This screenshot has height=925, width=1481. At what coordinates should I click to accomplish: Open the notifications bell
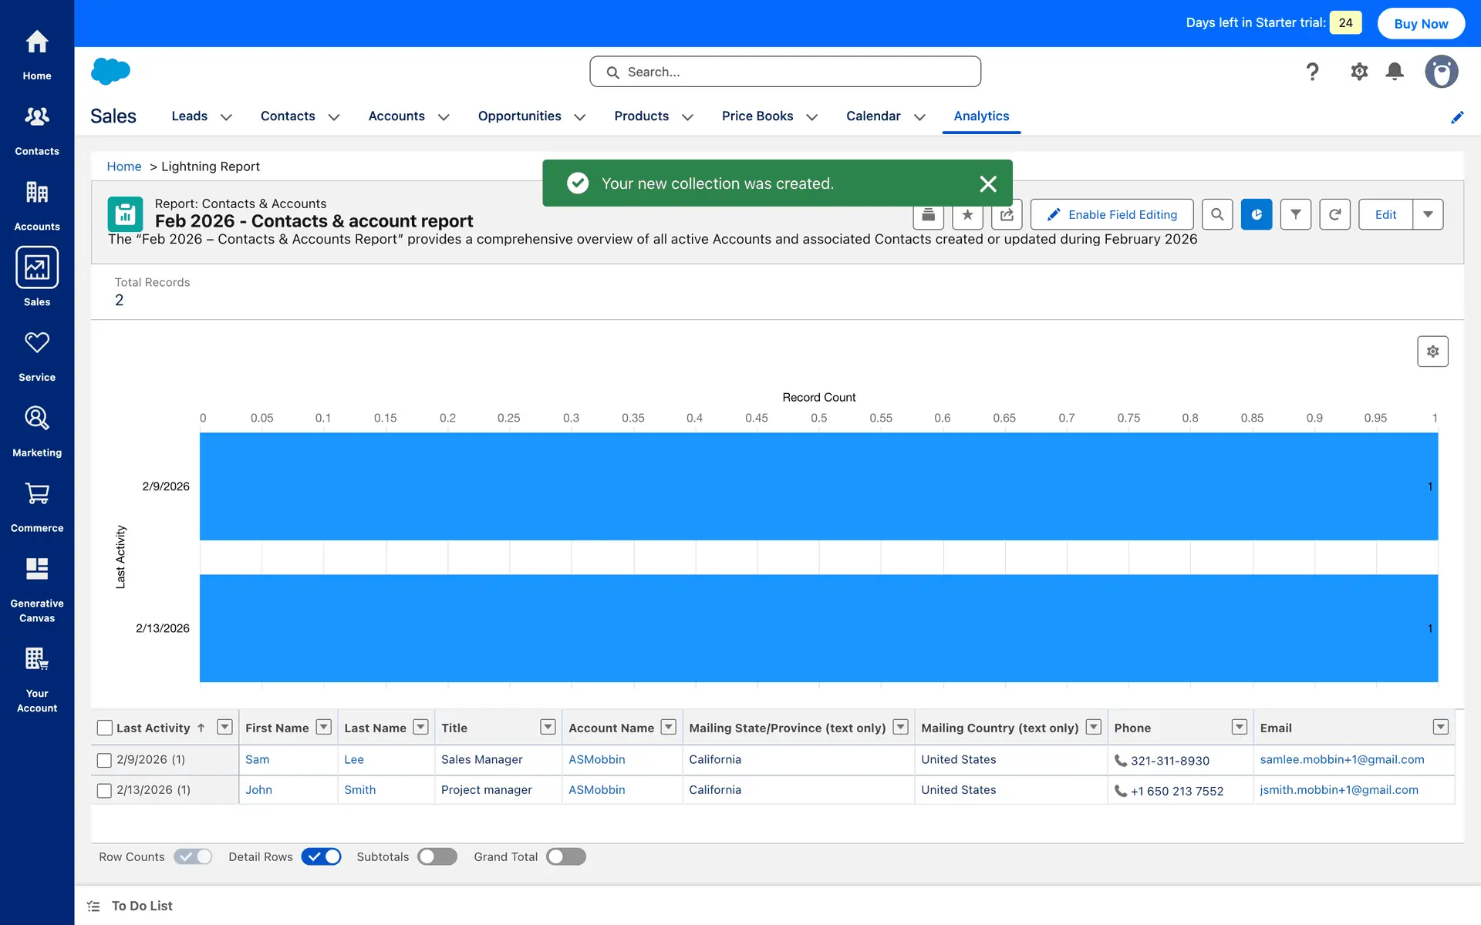point(1395,72)
